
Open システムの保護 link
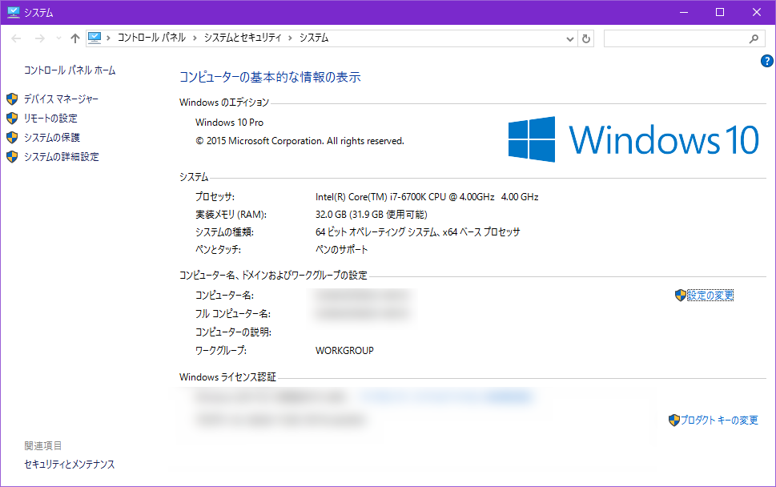[x=52, y=138]
